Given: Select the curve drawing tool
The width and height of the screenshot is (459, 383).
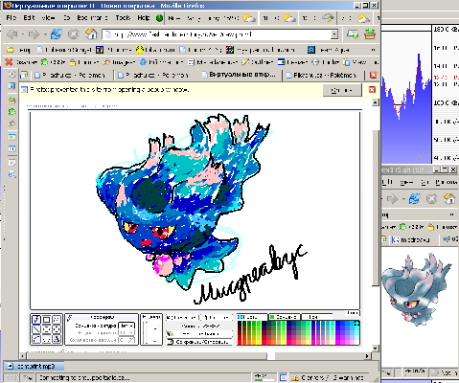Looking at the screenshot, I should (x=36, y=339).
